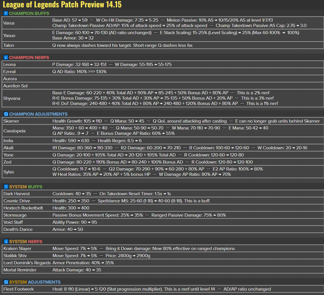The height and width of the screenshot is (295, 324).
Task: Click the Champion Buffs up-arrow icon
Action: [5, 13]
